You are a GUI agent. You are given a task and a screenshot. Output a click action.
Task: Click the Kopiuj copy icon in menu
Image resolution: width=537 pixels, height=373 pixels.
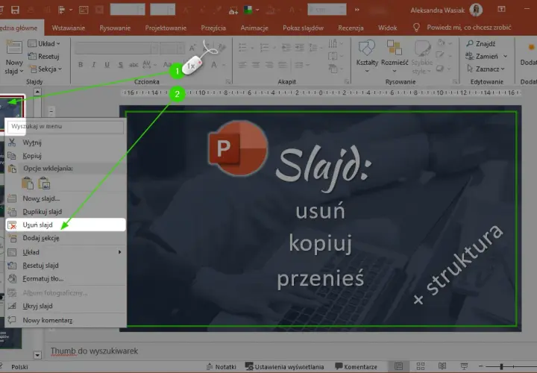point(12,155)
